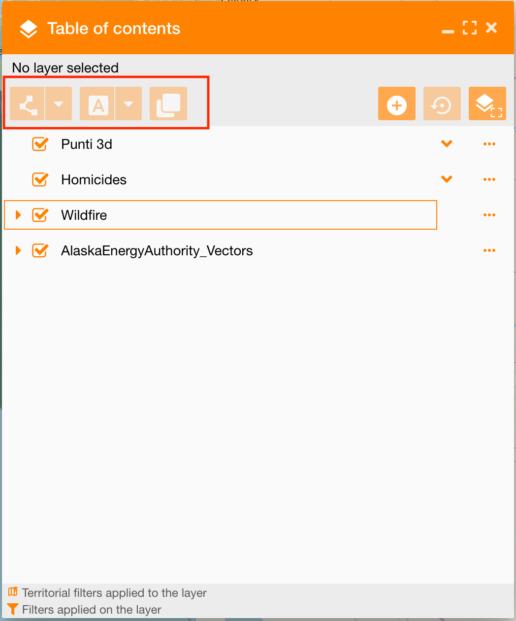Click the classification (node graph) tool button
Viewport: 516px width, 621px height.
(x=28, y=103)
